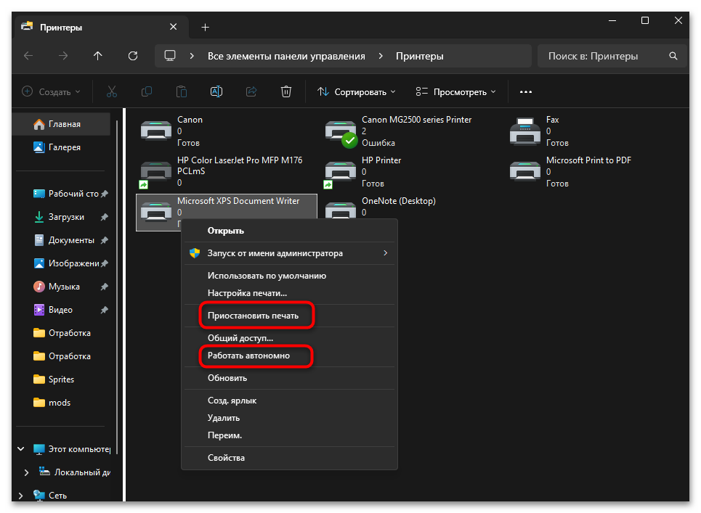The image size is (701, 513).
Task: Click the sidebar vertical scrollbar
Action: click(117, 287)
